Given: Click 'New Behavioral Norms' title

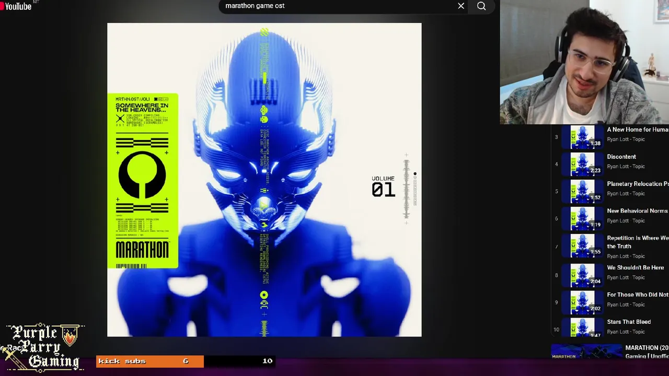Looking at the screenshot, I should (637, 211).
